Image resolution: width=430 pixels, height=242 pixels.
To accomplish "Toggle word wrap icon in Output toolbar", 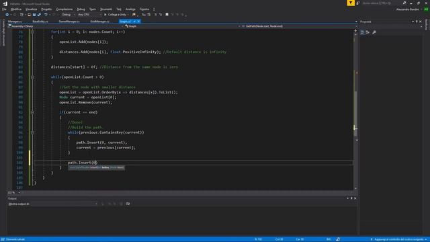I will (x=128, y=204).
